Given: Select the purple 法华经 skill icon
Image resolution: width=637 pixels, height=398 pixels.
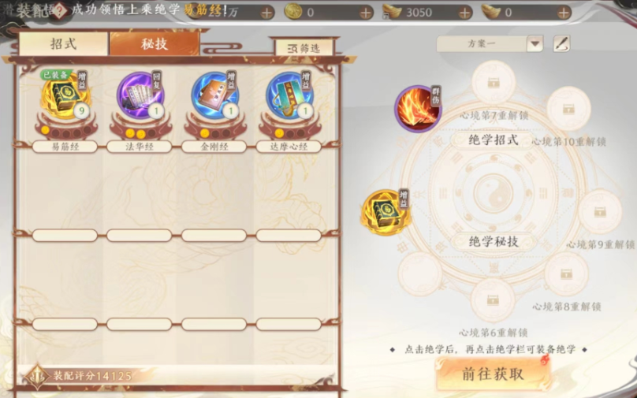Looking at the screenshot, I should (140, 96).
